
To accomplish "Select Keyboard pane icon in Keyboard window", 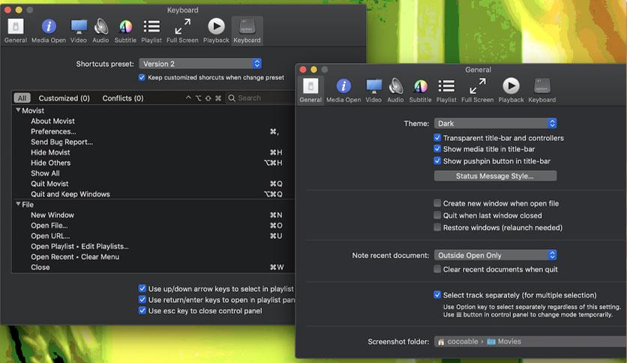I will pyautogui.click(x=247, y=31).
